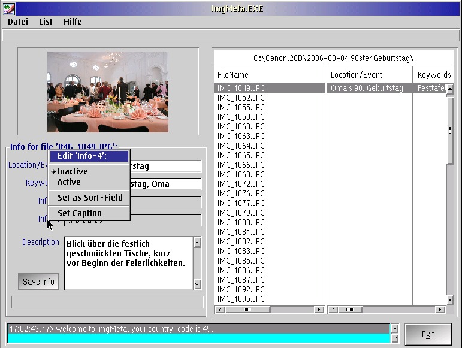This screenshot has width=462, height=348.
Task: Select file IMG_1092.JPG in list
Action: coord(269,289)
